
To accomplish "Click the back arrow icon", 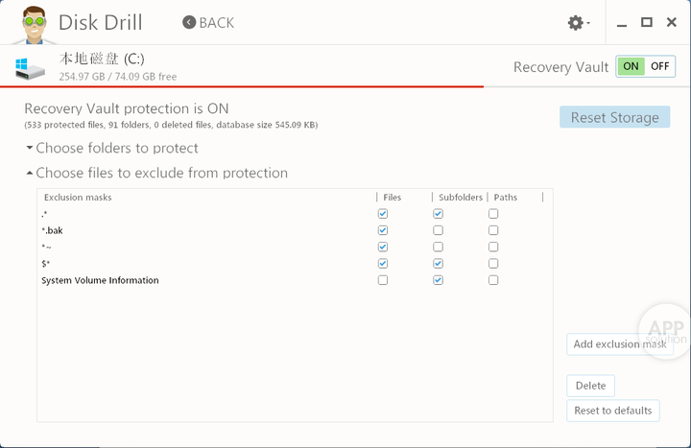I will (x=189, y=22).
